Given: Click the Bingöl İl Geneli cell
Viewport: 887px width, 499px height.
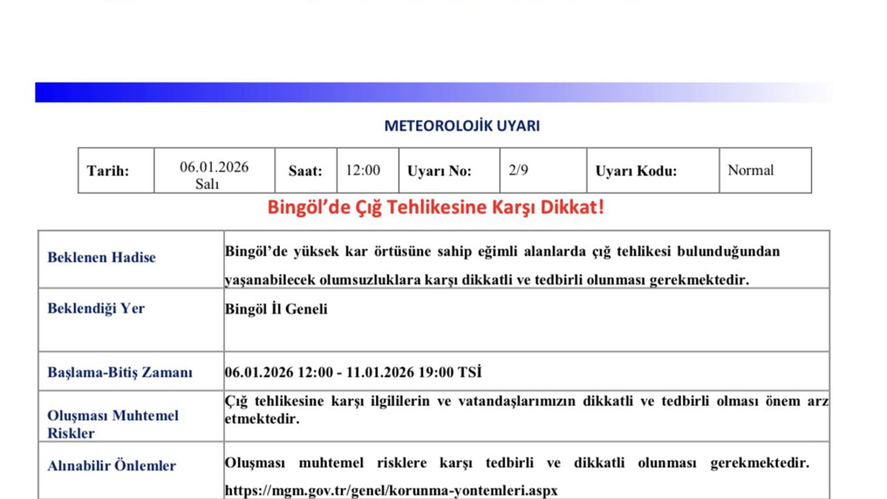Looking at the screenshot, I should pos(276,309).
